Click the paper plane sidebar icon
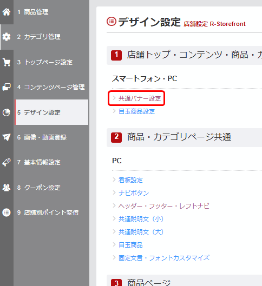Image resolution: width=262 pixels, height=286 pixels. coord(6,137)
